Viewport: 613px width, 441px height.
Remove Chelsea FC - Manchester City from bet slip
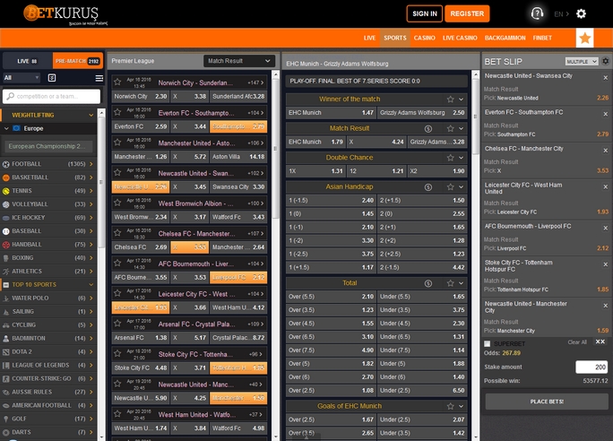click(x=605, y=151)
